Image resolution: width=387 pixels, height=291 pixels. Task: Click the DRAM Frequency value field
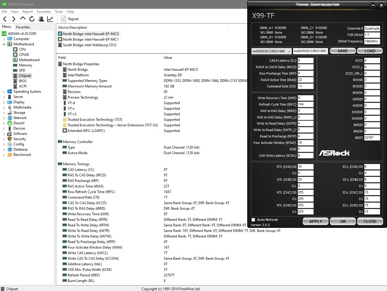(372, 42)
